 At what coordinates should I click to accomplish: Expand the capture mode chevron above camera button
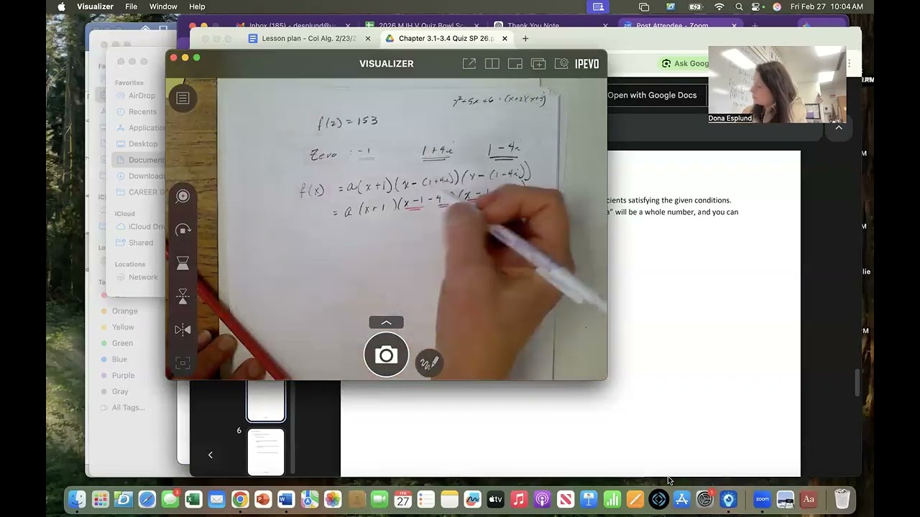coord(386,322)
